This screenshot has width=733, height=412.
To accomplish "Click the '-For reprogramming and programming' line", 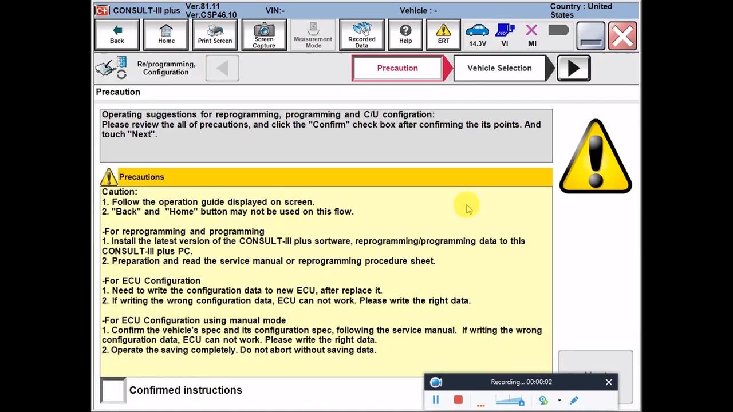I will click(x=183, y=231).
